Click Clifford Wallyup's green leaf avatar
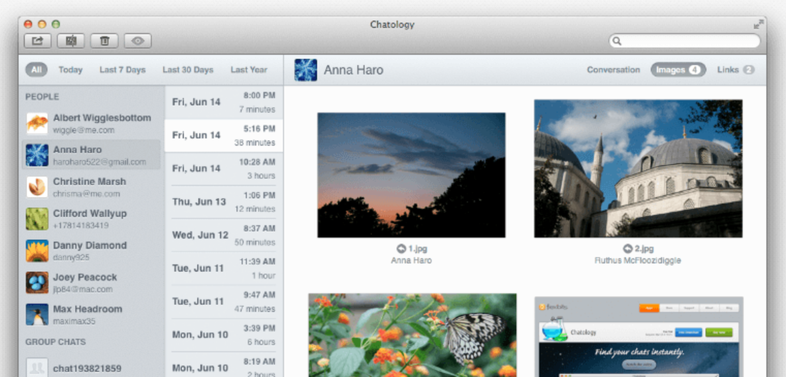Image resolution: width=786 pixels, height=377 pixels. coord(37,219)
